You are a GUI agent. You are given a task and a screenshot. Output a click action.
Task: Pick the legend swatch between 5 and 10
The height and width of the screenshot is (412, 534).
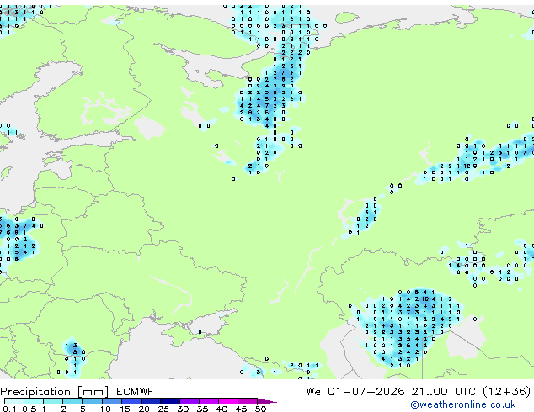click(x=92, y=401)
